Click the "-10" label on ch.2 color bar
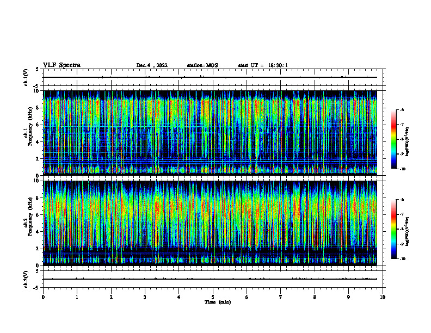 tap(402, 259)
